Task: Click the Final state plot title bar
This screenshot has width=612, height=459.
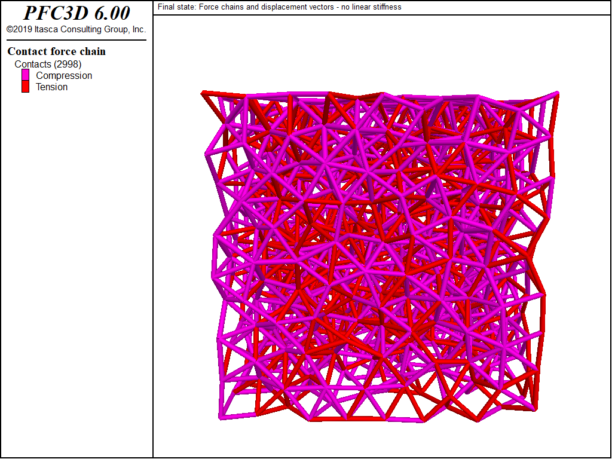Action: (281, 7)
